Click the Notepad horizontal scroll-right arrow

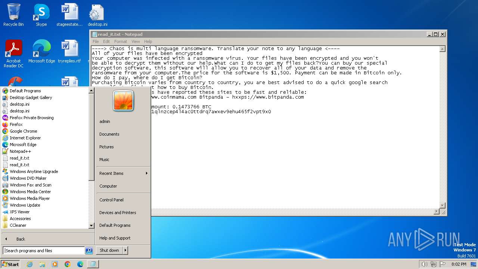(x=437, y=212)
